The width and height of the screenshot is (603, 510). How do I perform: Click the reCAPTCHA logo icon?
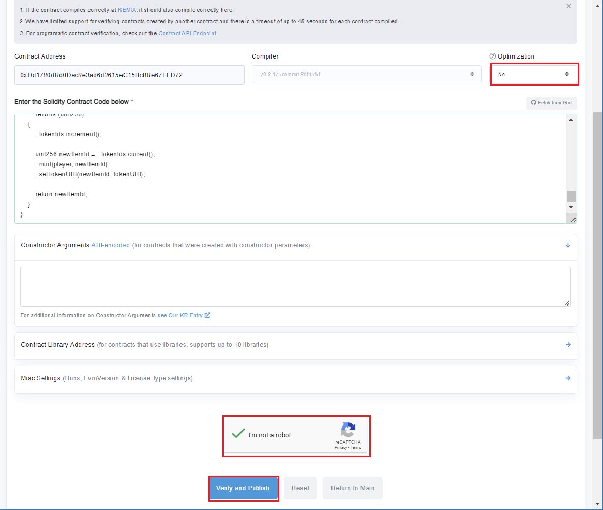(348, 430)
